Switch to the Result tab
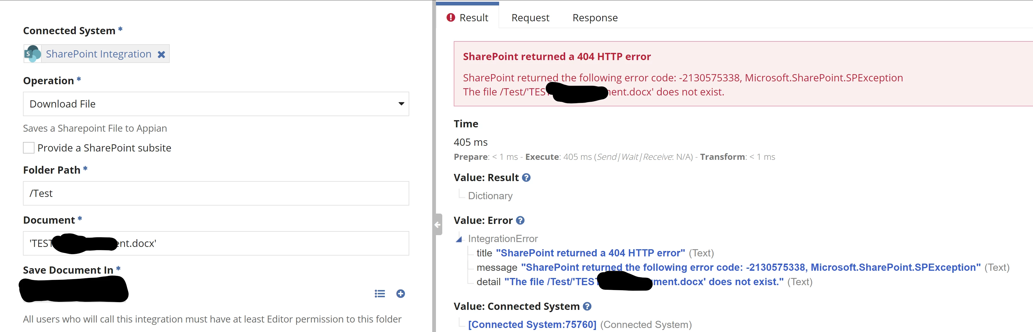 click(x=468, y=18)
